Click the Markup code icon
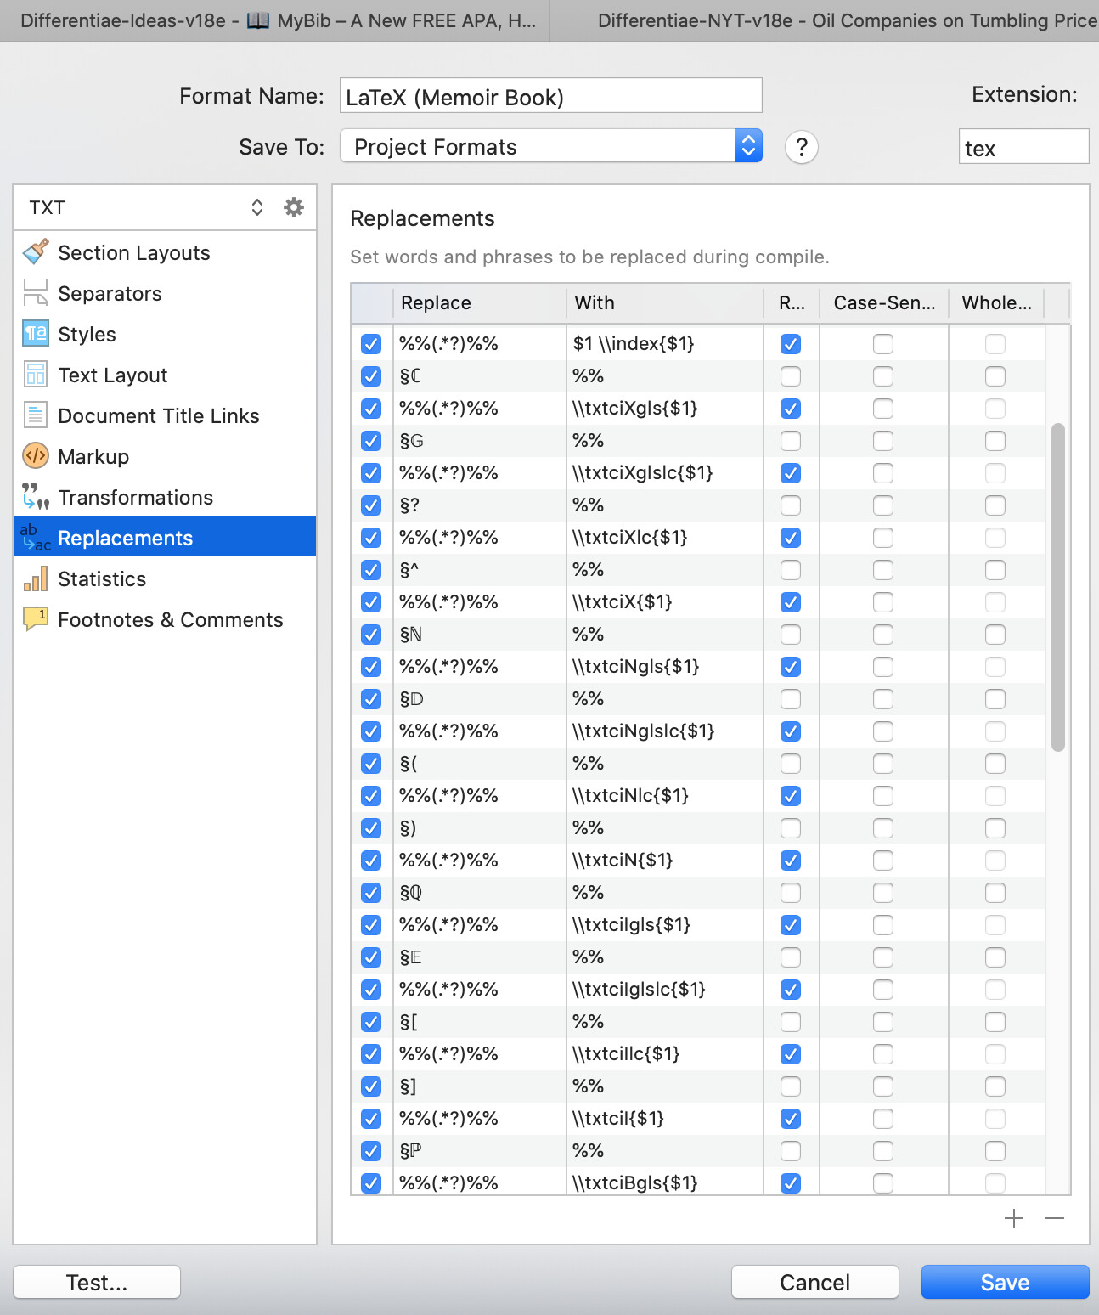The height and width of the screenshot is (1315, 1099). (x=36, y=456)
